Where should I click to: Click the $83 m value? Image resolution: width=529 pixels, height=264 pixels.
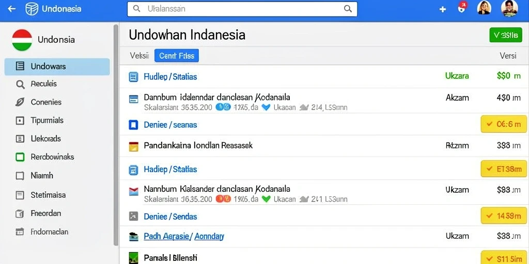point(509,190)
